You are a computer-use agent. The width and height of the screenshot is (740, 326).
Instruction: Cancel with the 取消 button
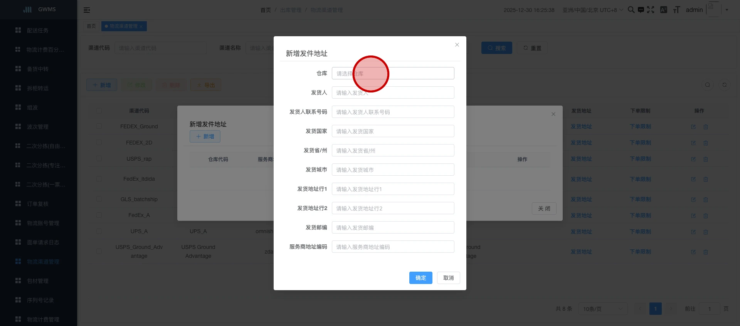click(448, 278)
